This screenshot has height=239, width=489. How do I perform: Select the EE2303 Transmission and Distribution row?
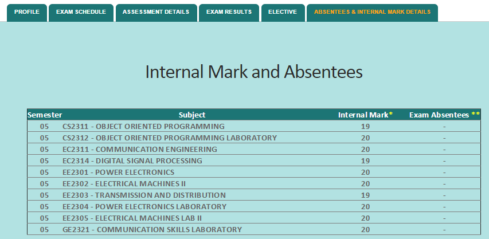pyautogui.click(x=254, y=195)
